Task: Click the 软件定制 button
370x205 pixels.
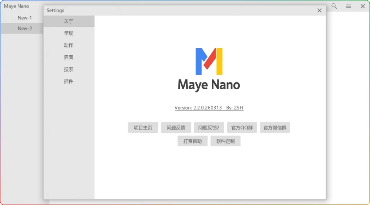Action: tap(225, 141)
